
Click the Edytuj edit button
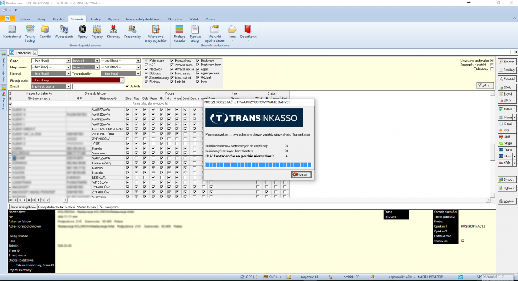coord(507,94)
